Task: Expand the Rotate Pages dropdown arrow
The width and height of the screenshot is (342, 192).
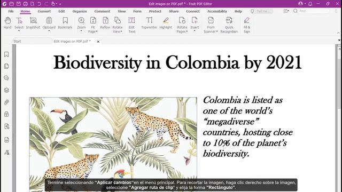Action: coord(186,31)
